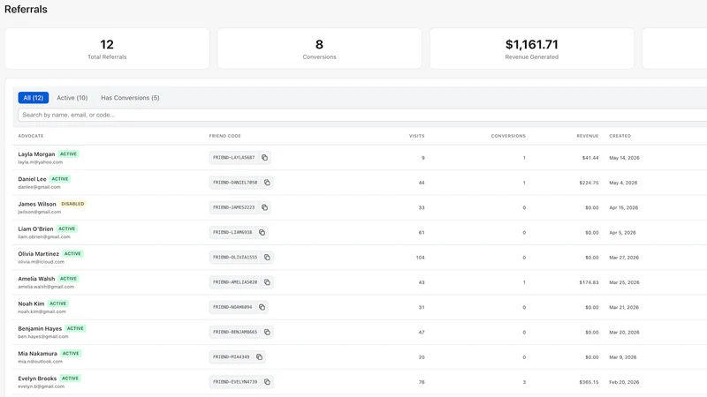Click the $1,161.71 revenue figure
The image size is (707, 397).
[532, 45]
